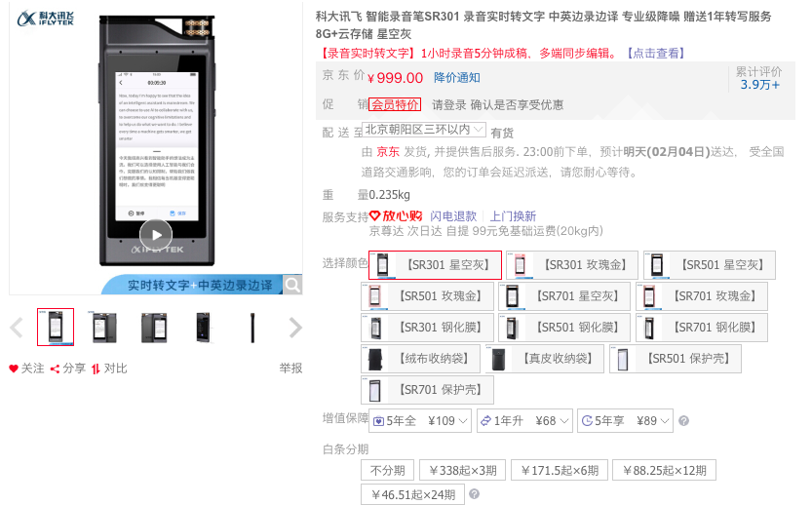The image size is (812, 505).
Task: Select ¥46.51起×24期 installment option
Action: (x=412, y=494)
